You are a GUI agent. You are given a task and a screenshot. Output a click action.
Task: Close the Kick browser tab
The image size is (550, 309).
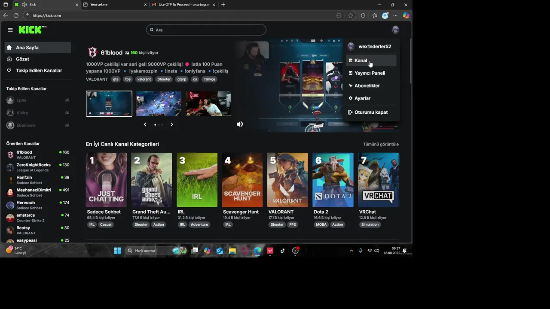[x=77, y=5]
